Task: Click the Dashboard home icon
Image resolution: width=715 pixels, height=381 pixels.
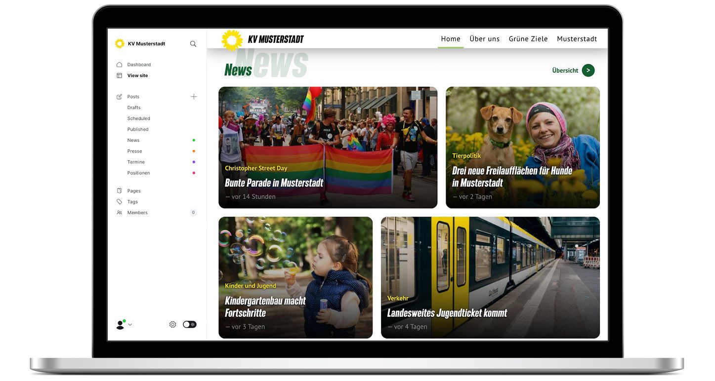Action: [119, 65]
